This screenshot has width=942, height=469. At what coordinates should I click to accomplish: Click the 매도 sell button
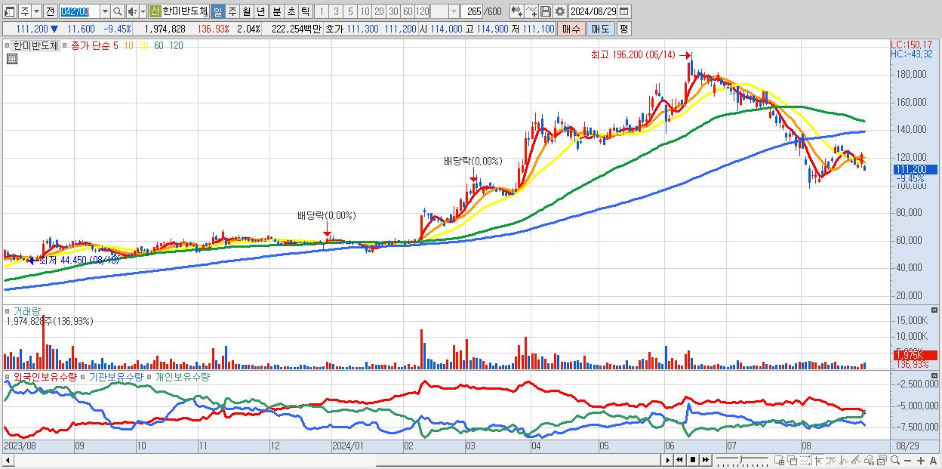click(x=600, y=29)
